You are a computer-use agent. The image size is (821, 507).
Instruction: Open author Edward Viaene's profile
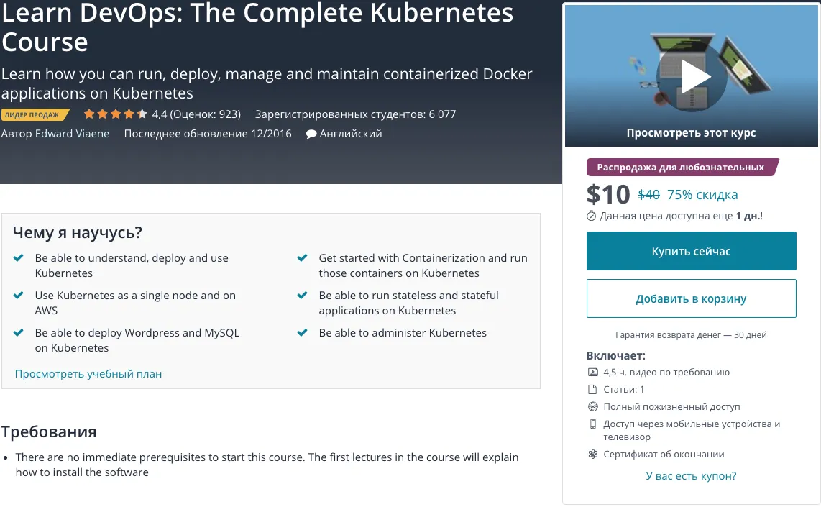pos(72,134)
